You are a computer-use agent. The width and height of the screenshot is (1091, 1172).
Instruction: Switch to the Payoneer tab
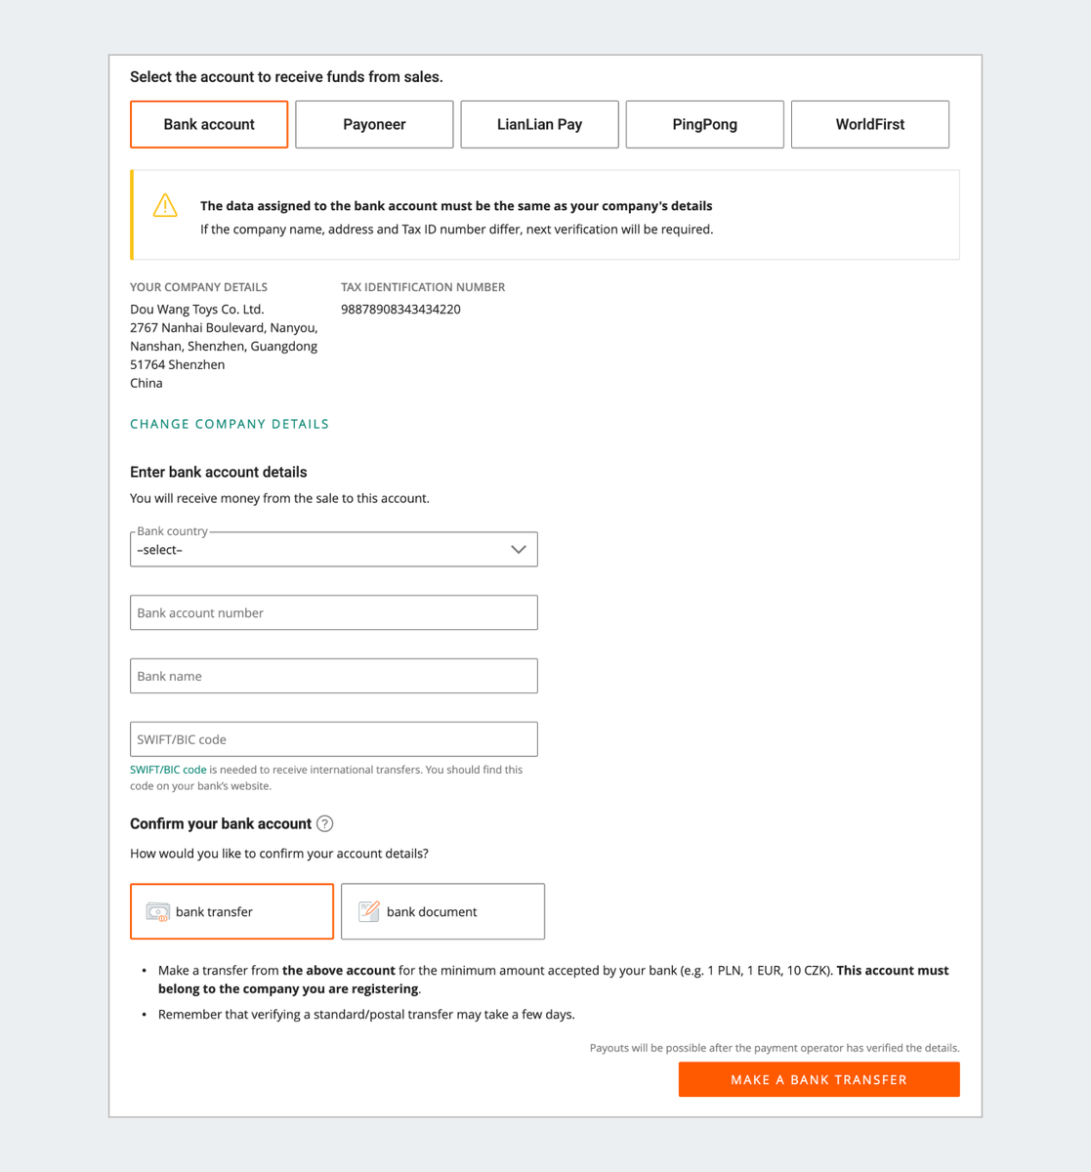374,124
